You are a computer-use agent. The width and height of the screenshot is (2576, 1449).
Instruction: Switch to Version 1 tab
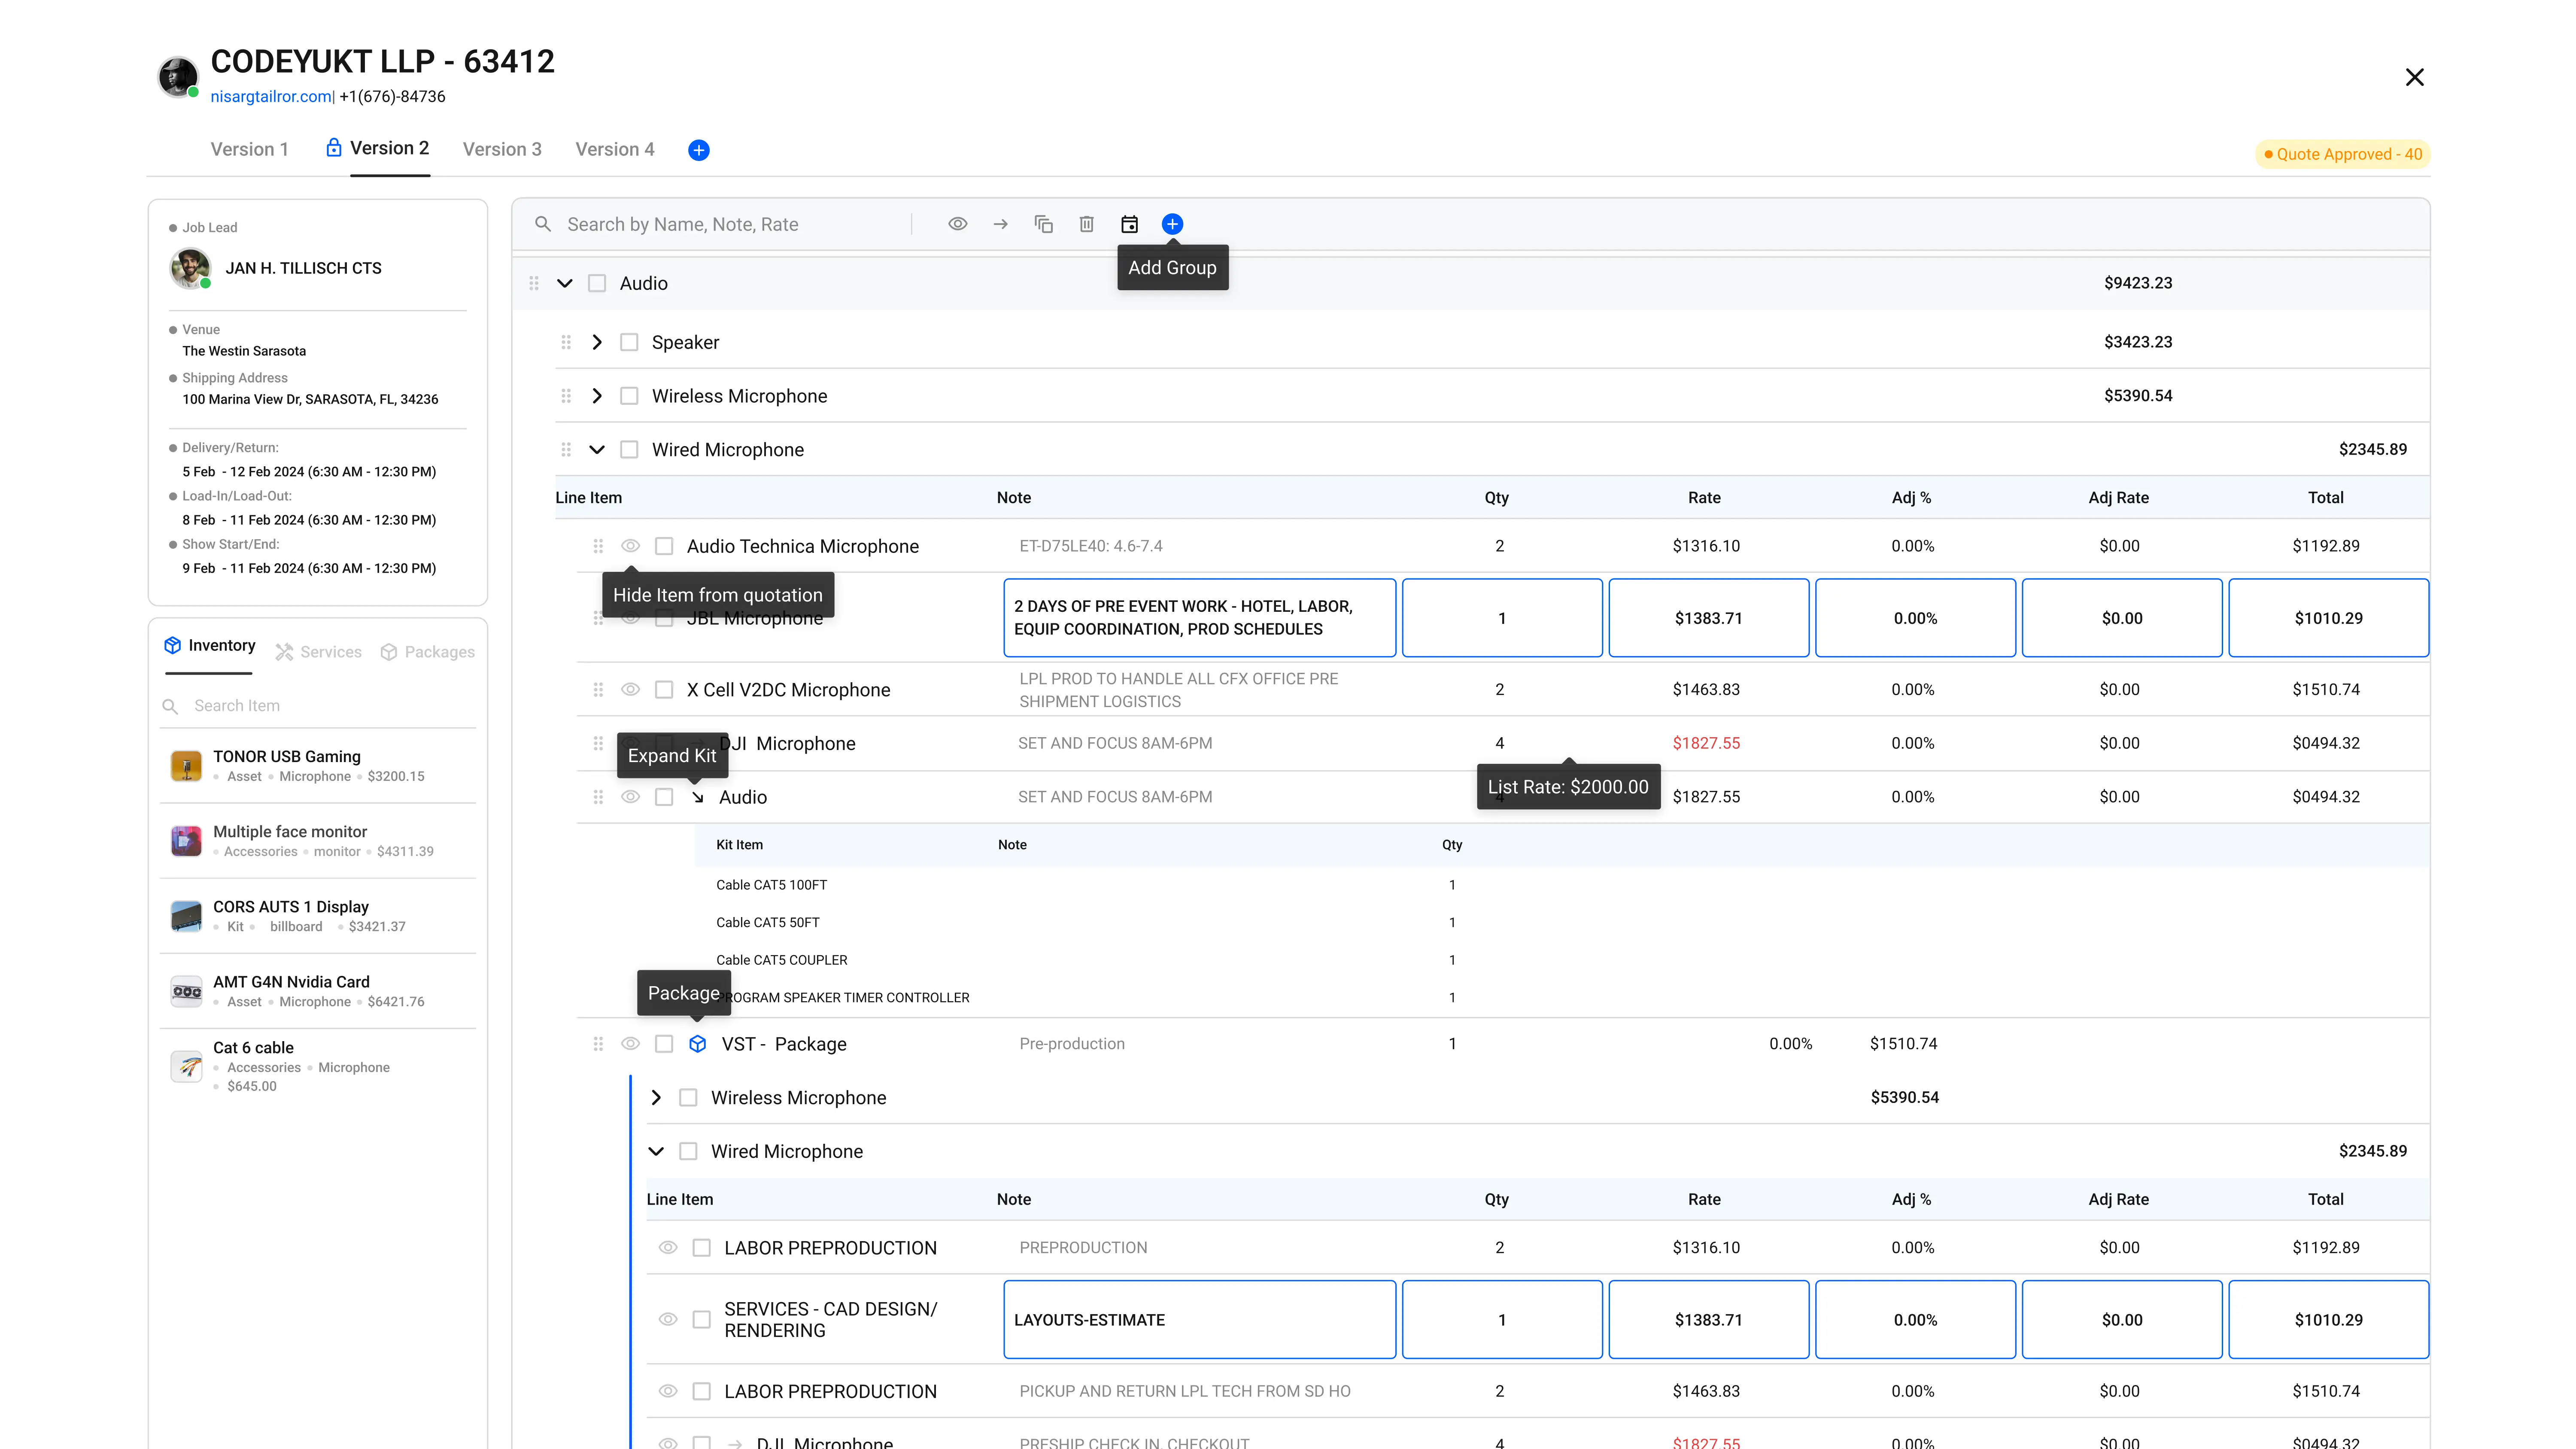tap(249, 149)
